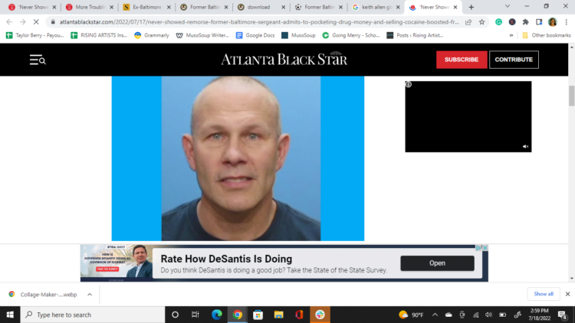Open the Grammarly bookmark
Screen dimensions: 575x323
click(x=152, y=35)
